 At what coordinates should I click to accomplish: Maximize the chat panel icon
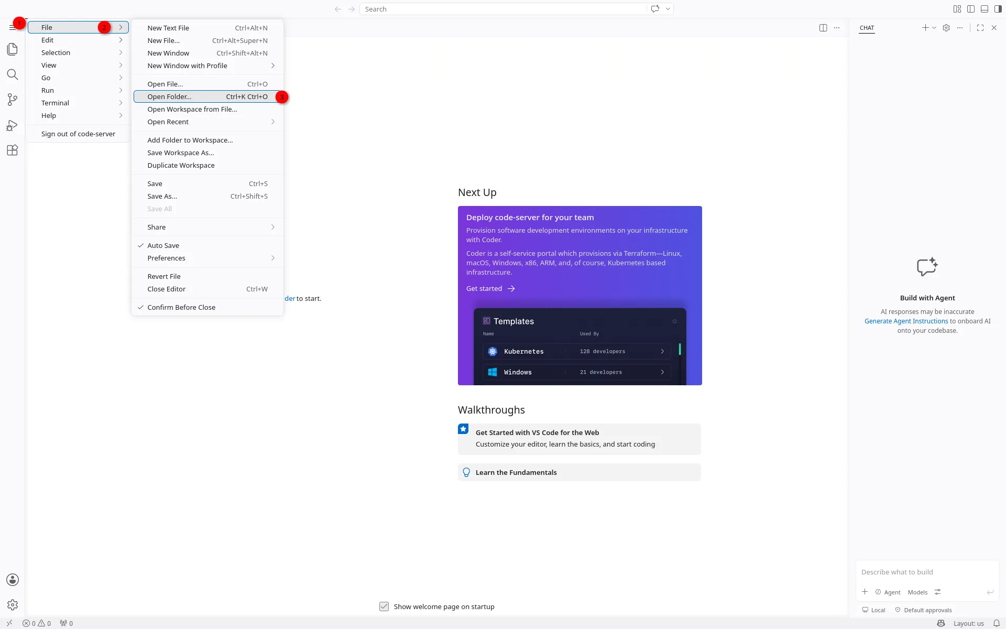click(980, 28)
